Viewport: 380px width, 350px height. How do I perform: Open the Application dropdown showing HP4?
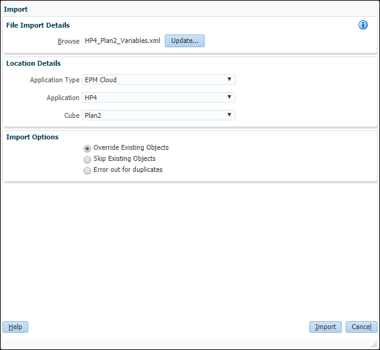click(159, 97)
